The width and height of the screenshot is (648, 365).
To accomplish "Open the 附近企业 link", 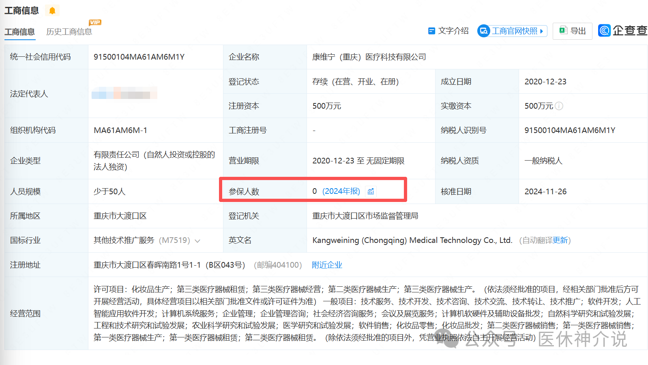I will [x=327, y=265].
